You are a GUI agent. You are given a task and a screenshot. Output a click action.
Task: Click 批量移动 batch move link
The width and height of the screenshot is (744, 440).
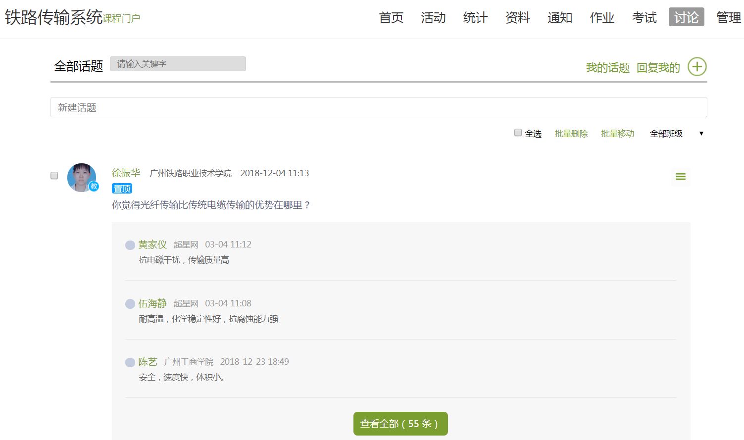point(617,134)
